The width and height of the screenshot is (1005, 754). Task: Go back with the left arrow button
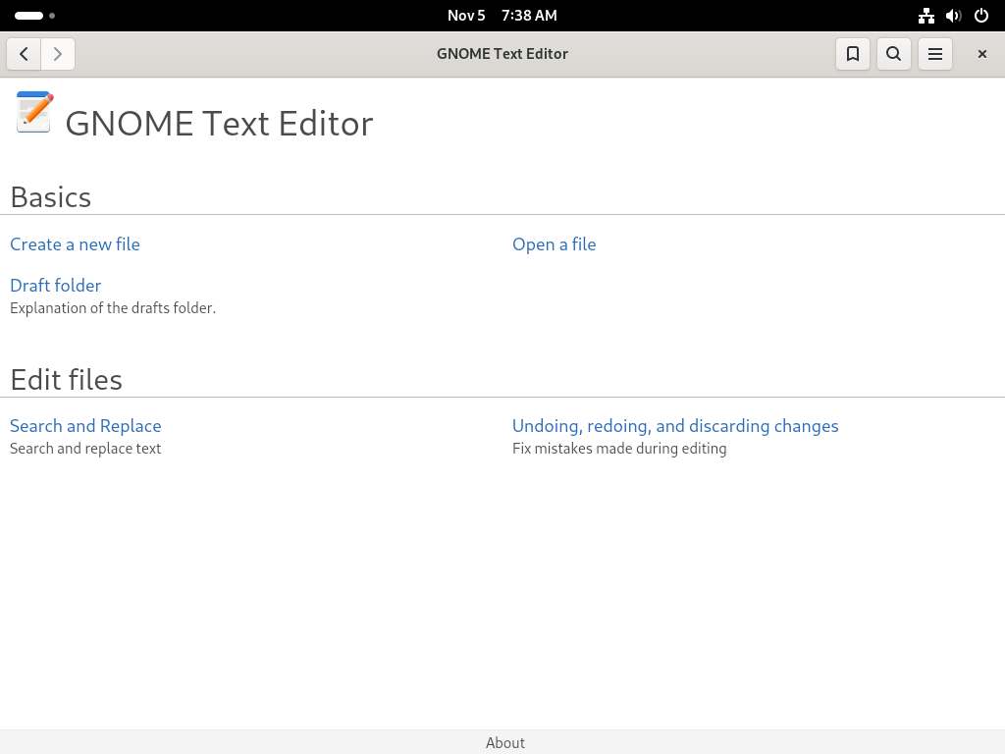coord(24,54)
